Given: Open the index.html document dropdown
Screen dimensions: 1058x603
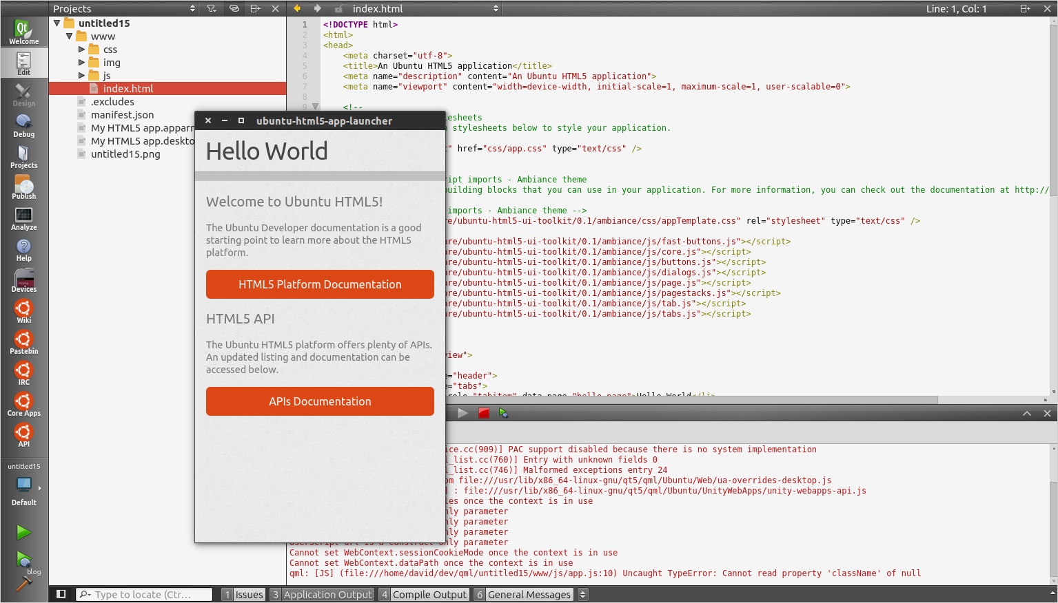Looking at the screenshot, I should coord(425,8).
